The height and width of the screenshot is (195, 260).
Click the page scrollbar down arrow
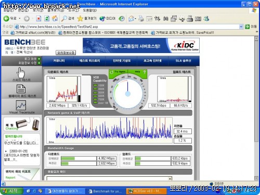[256, 178]
